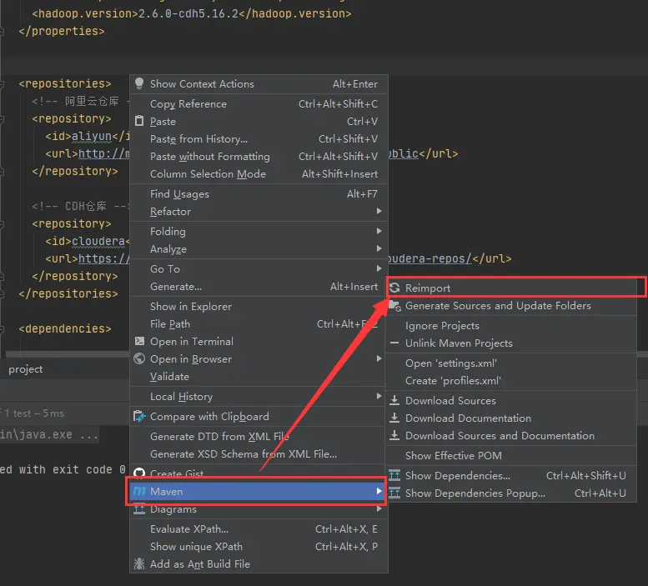
Task: Choose Paste without Formatting
Action: click(x=259, y=157)
